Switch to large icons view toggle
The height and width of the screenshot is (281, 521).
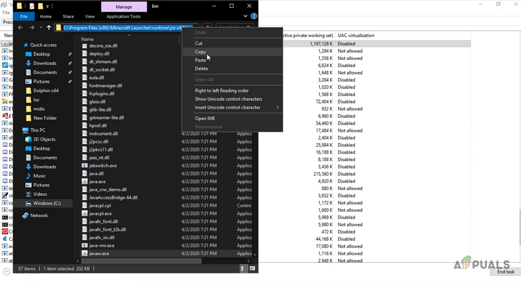pos(251,269)
